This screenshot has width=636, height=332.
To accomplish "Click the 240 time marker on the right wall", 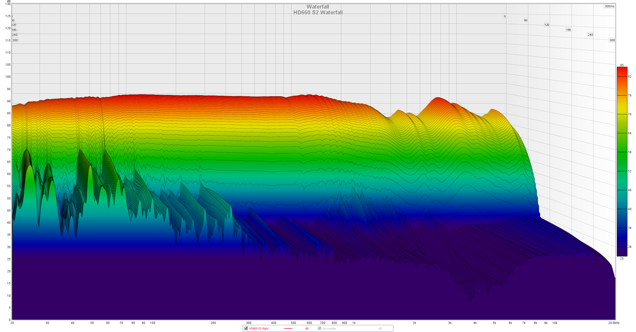I will coord(590,35).
